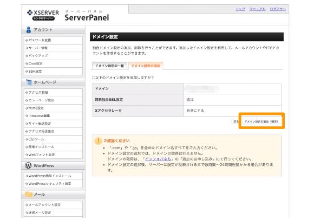The height and width of the screenshot is (218, 314).
Task: Click the 有効にする value cell
Action: pos(232,111)
